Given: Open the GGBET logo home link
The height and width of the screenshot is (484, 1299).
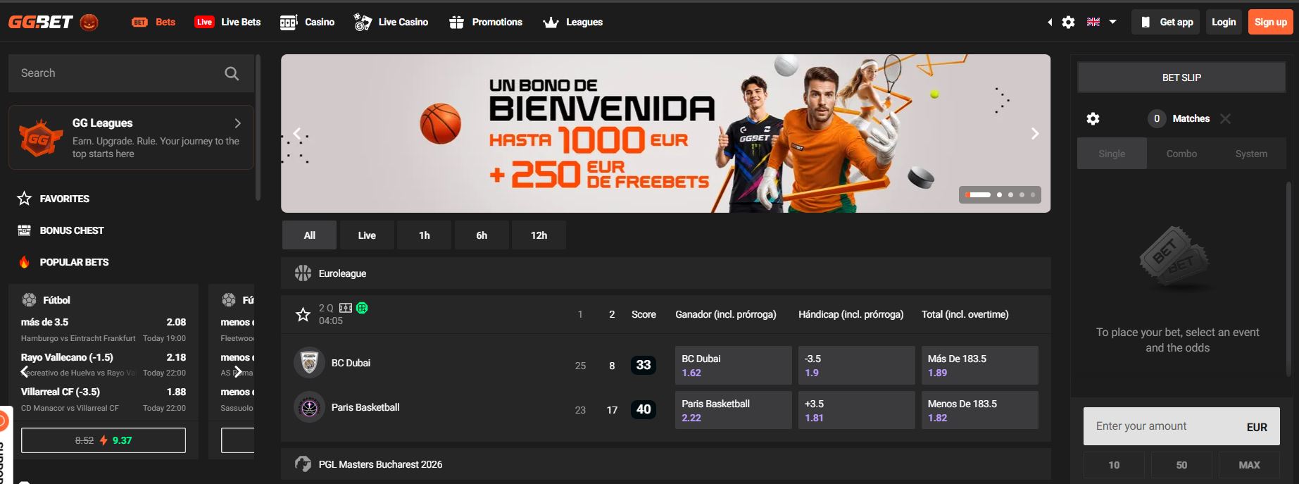Looking at the screenshot, I should coord(41,22).
